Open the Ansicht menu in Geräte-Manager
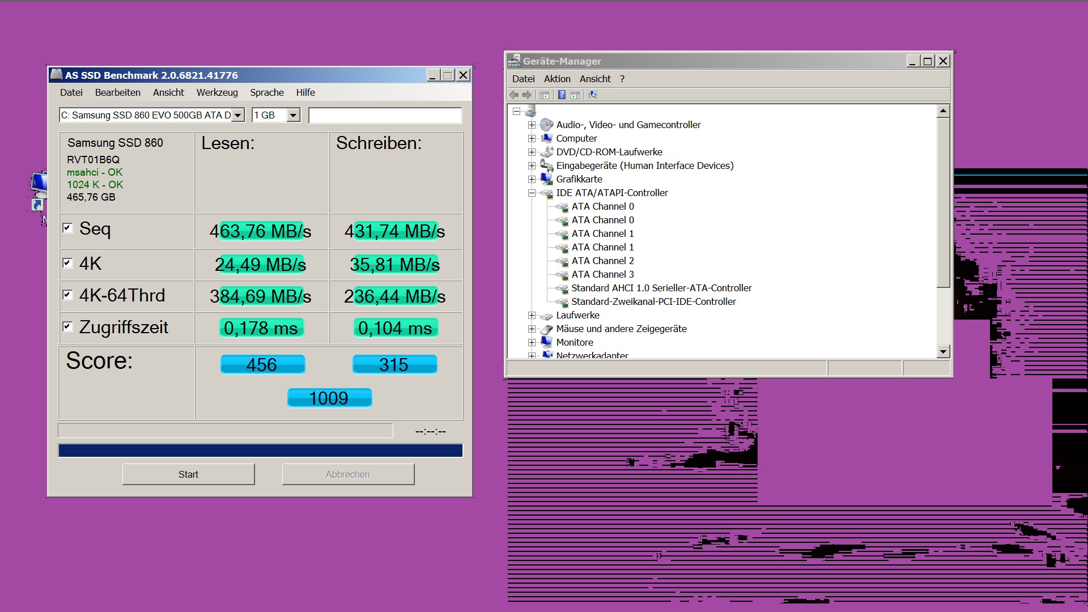 click(x=595, y=79)
